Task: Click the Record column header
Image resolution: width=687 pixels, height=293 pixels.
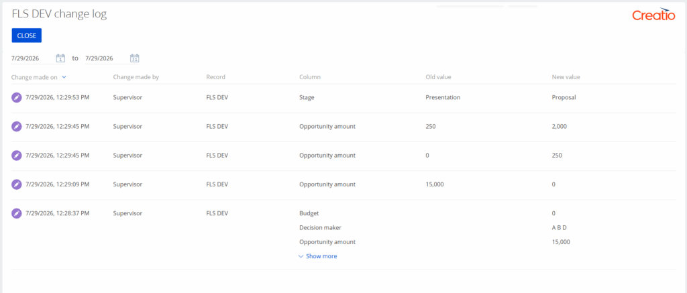Action: tap(215, 77)
